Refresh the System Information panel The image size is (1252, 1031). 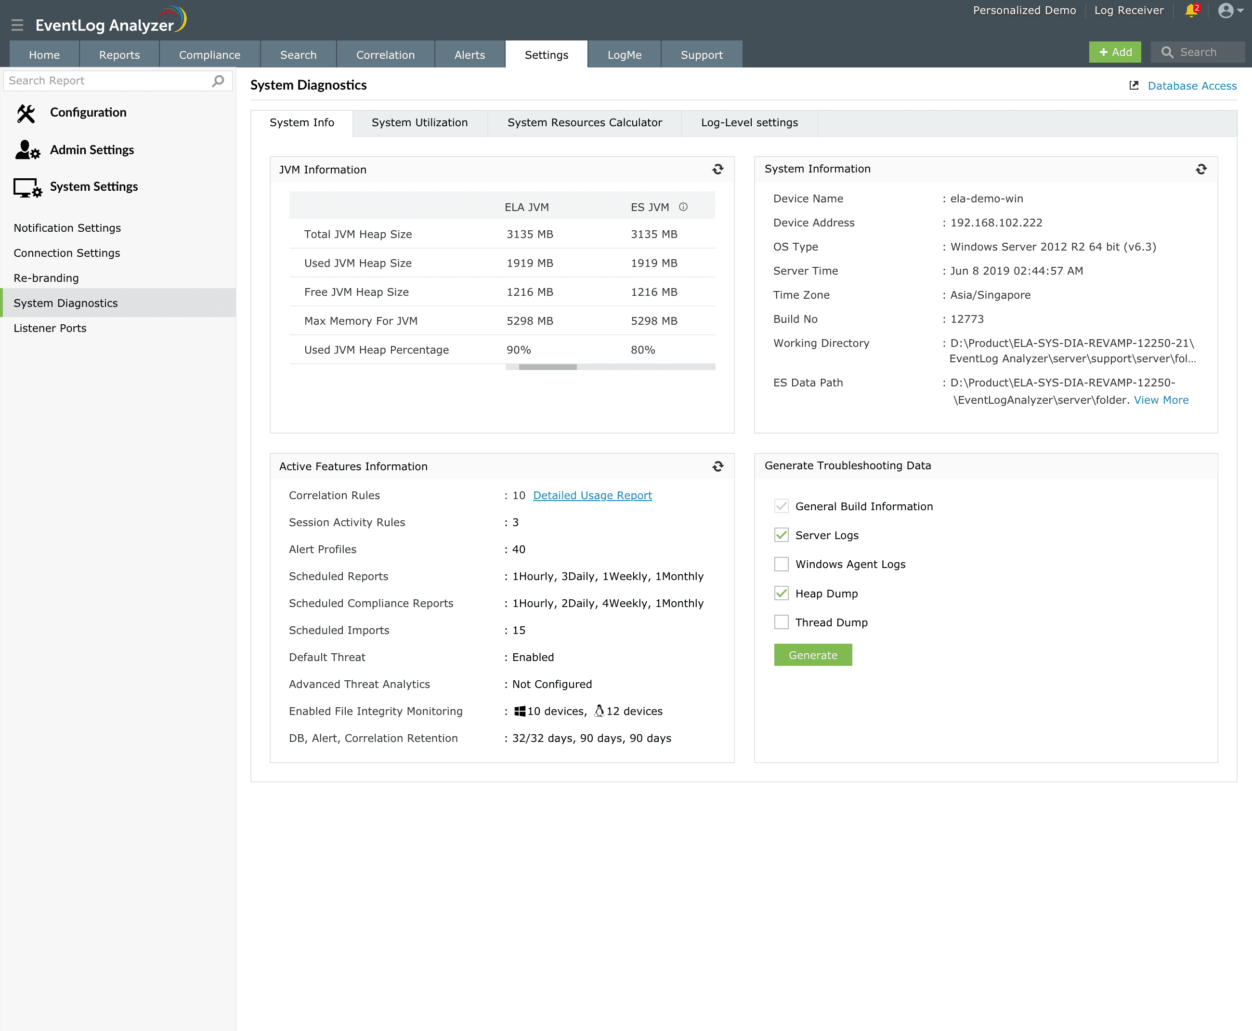click(1201, 170)
